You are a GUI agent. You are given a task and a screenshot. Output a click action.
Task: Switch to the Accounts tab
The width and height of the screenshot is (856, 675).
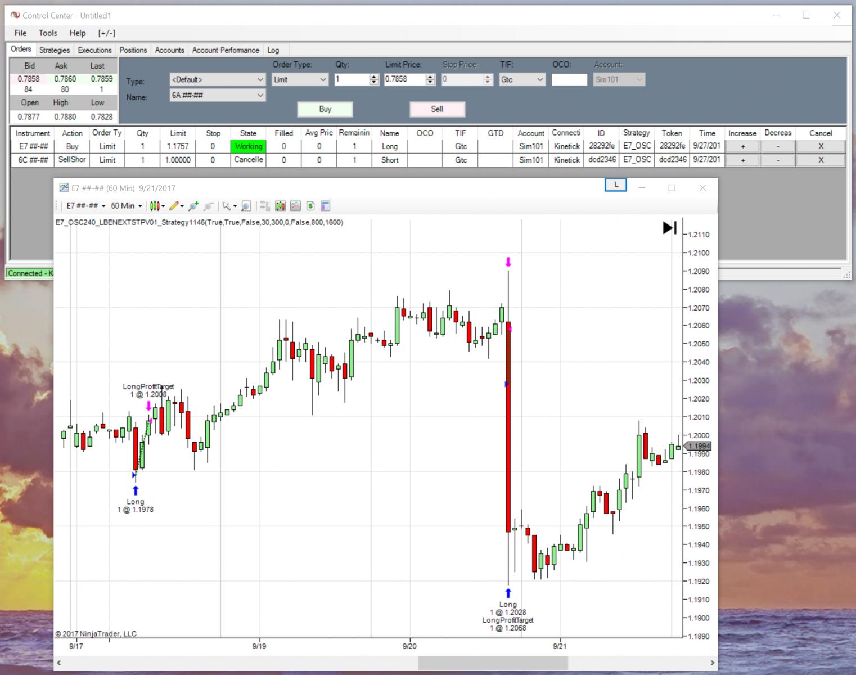(x=169, y=50)
